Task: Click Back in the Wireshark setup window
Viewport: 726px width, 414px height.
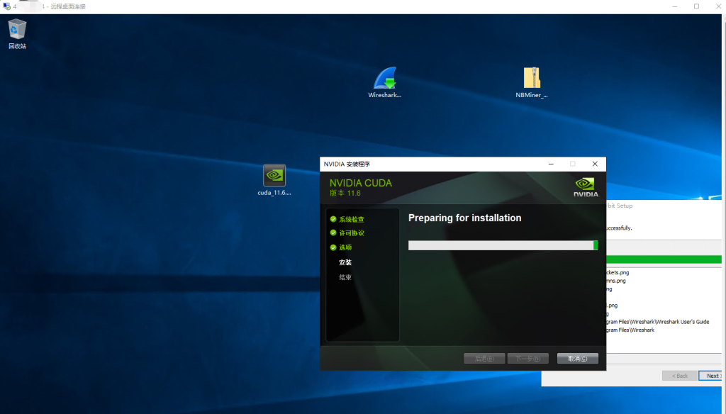Action: pos(680,376)
